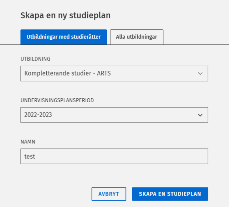
Task: Click the 'Kompletterande studier - ARTS' selected text
Action: 67,73
